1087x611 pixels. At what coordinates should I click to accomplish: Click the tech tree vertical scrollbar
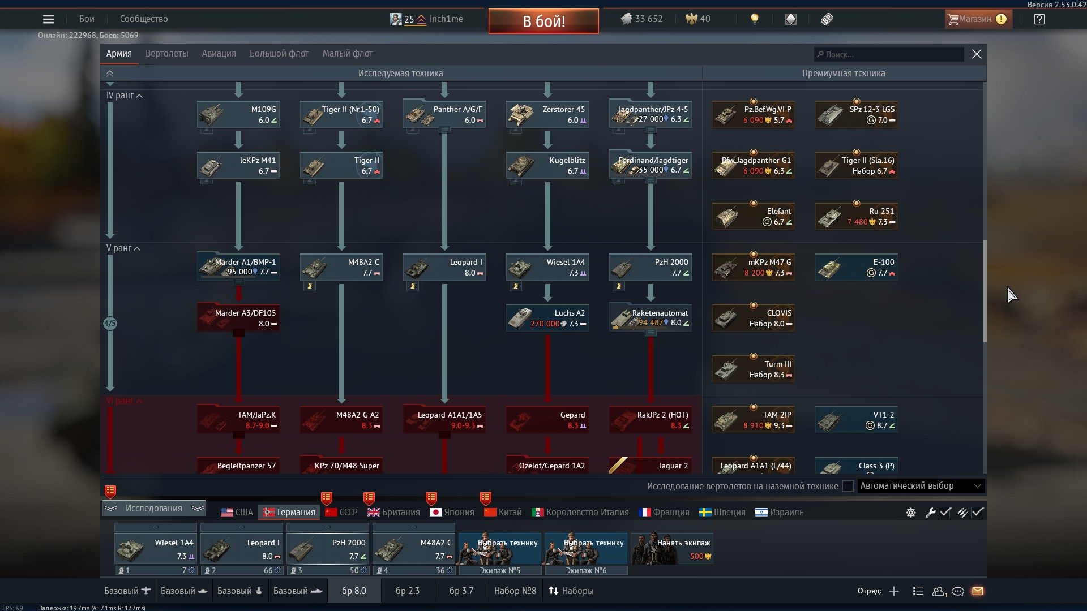click(x=985, y=291)
